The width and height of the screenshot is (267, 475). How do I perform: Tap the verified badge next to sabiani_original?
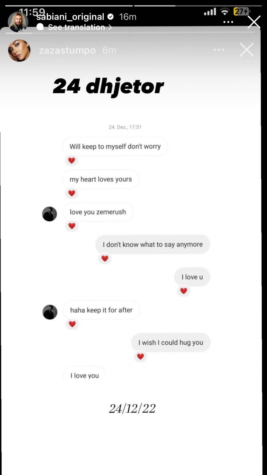pos(111,17)
